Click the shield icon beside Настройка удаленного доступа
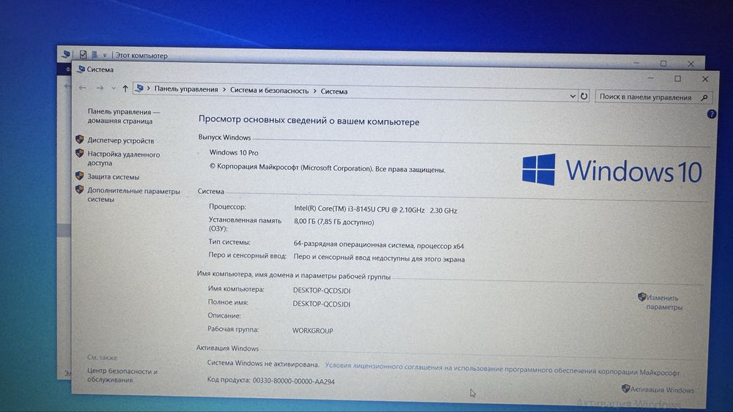Viewport: 733px width, 412px height. (x=79, y=153)
